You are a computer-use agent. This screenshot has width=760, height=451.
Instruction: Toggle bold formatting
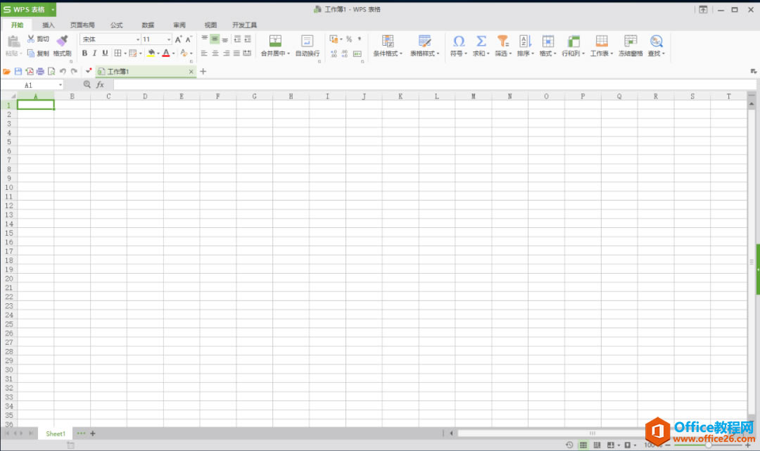click(x=84, y=53)
